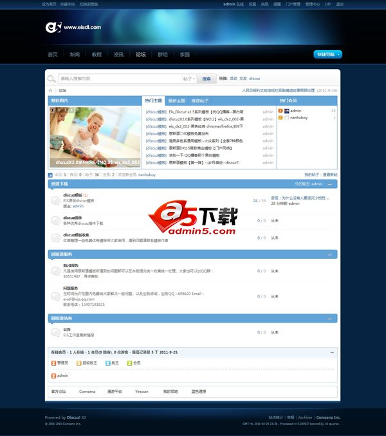The image size is (386, 436).
Task: Click the home icon in the breadcrumb
Action: (x=50, y=90)
